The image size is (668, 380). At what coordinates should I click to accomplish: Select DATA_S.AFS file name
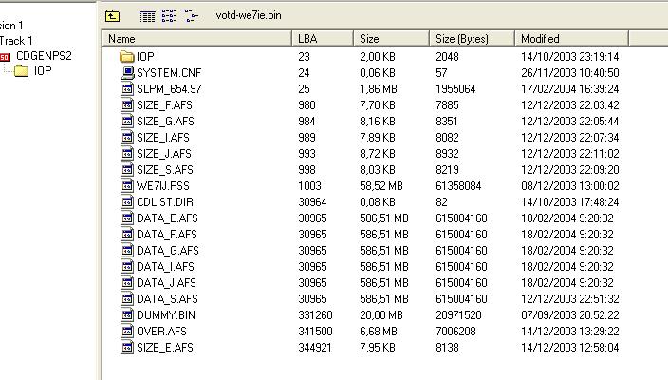[x=167, y=298]
